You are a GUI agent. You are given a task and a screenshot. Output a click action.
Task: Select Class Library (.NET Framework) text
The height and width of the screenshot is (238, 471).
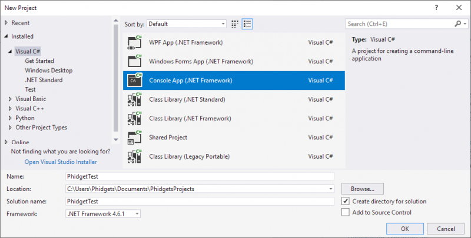pos(190,118)
